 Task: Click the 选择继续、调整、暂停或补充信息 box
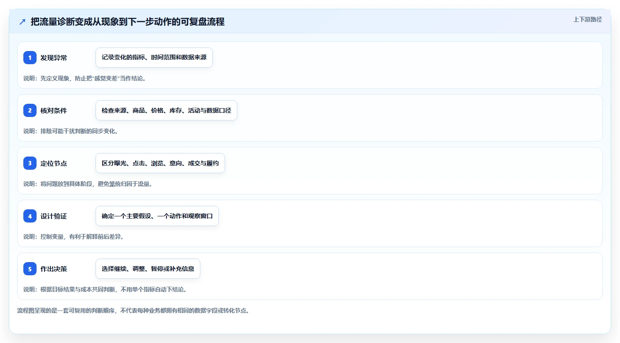(x=148, y=269)
